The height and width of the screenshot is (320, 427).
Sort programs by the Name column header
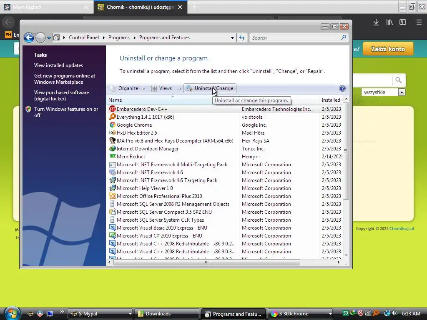click(x=172, y=100)
